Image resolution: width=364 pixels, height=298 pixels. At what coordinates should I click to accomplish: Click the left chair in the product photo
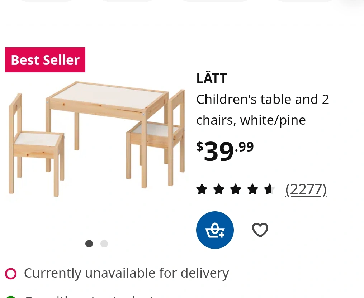(x=37, y=145)
